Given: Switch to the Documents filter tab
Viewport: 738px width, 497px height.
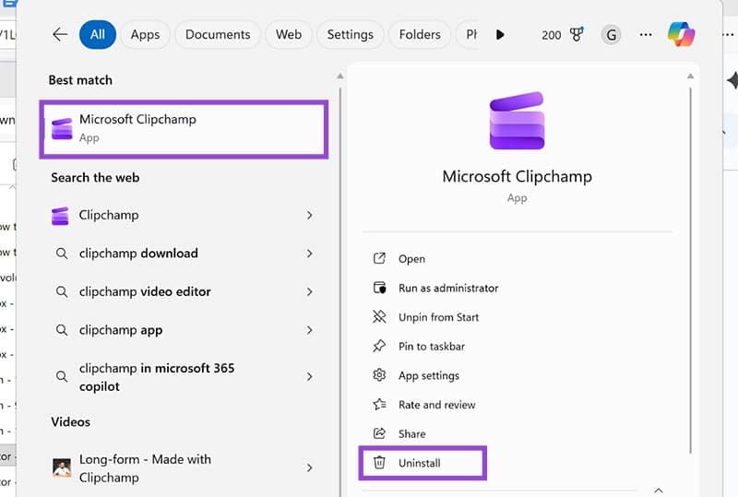Looking at the screenshot, I should click(x=219, y=34).
